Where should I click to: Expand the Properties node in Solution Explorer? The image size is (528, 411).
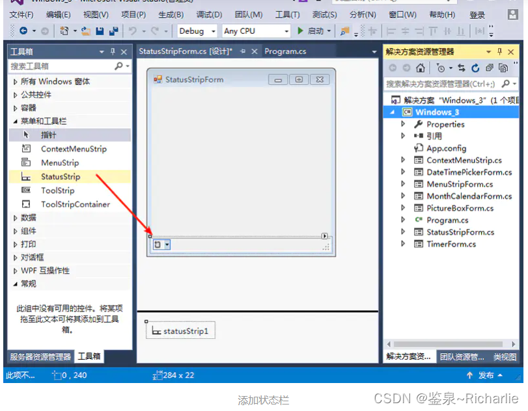click(x=403, y=124)
